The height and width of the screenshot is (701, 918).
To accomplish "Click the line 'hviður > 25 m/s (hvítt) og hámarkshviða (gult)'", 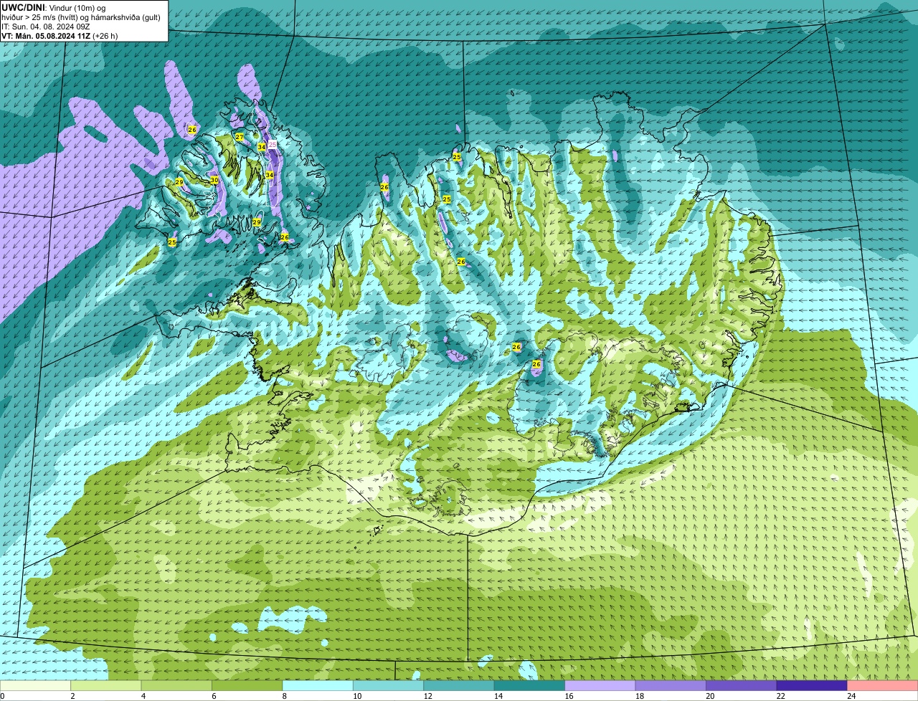I will [81, 17].
